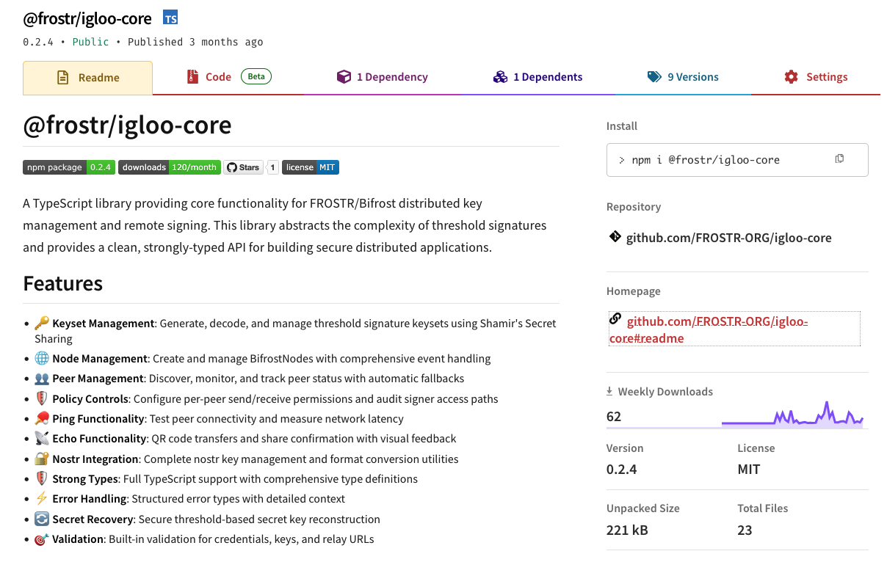This screenshot has height=562, width=887.
Task: Open the 9 Versions tab
Action: pos(683,77)
